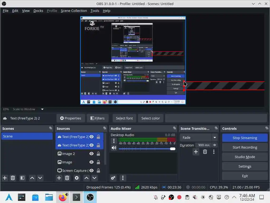Open transition properties three-dot menu
The height and width of the screenshot is (203, 270).
tap(214, 152)
